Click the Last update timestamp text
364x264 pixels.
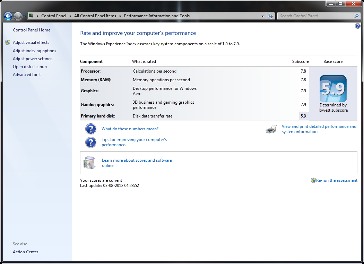tap(110, 186)
